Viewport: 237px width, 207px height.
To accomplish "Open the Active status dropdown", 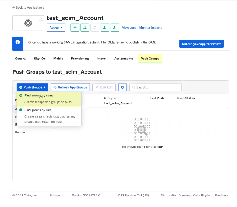I will 56,28.
